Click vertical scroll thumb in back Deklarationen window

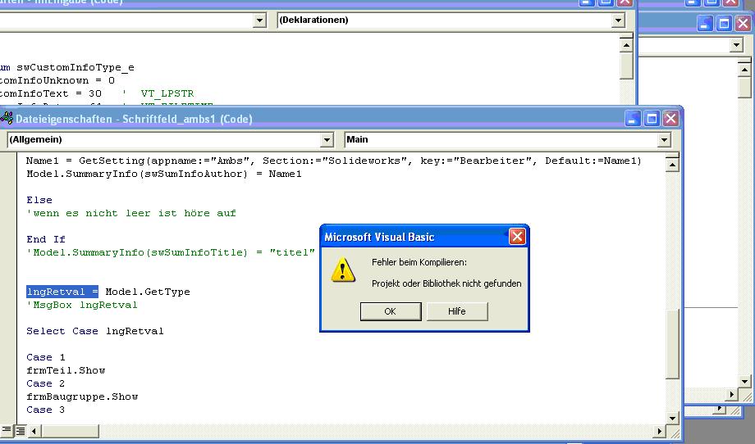[626, 66]
